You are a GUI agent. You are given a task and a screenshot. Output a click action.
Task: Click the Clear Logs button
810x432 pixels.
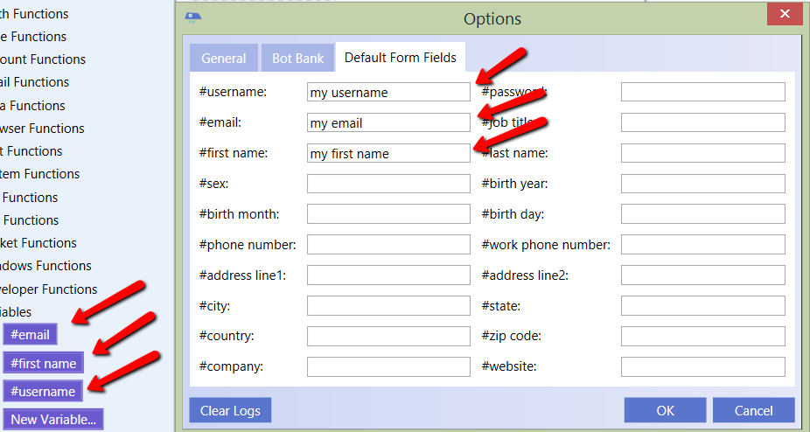231,410
